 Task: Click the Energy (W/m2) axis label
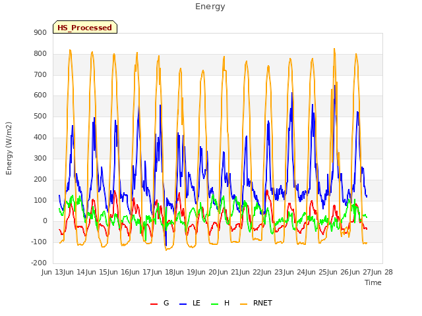tap(9, 148)
